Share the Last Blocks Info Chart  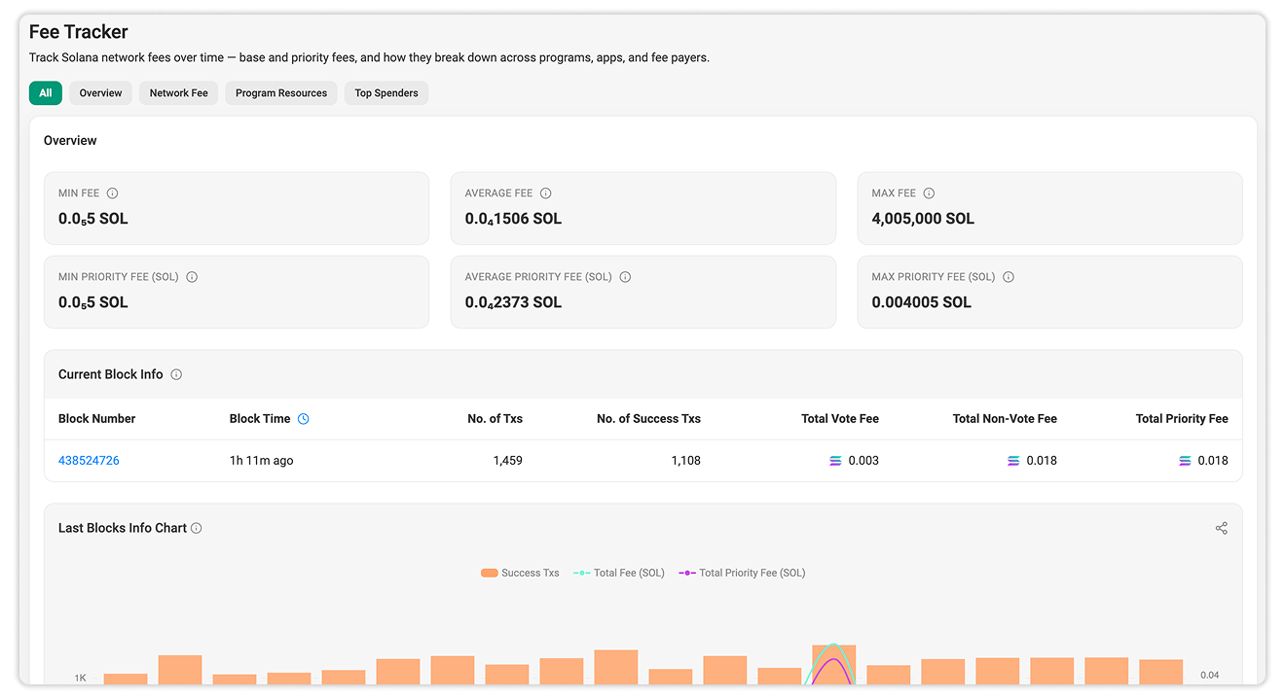(x=1221, y=528)
